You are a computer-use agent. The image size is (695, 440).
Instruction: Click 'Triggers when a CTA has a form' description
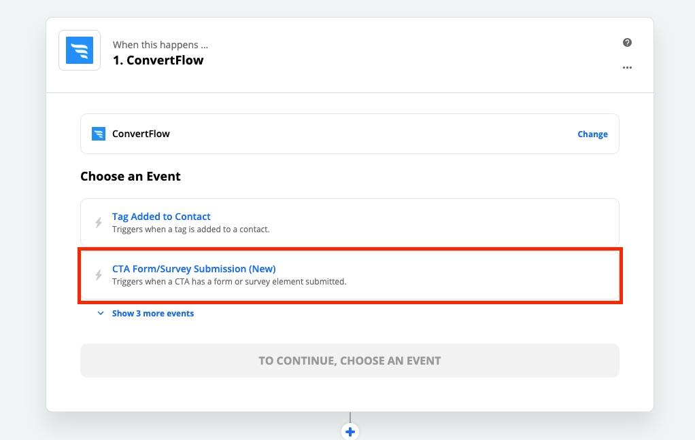click(x=228, y=282)
